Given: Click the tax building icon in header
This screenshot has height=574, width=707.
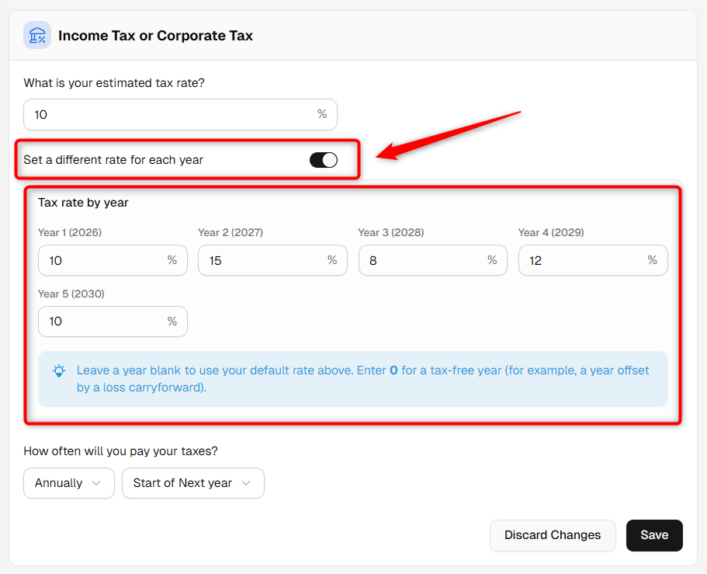Looking at the screenshot, I should pos(37,35).
